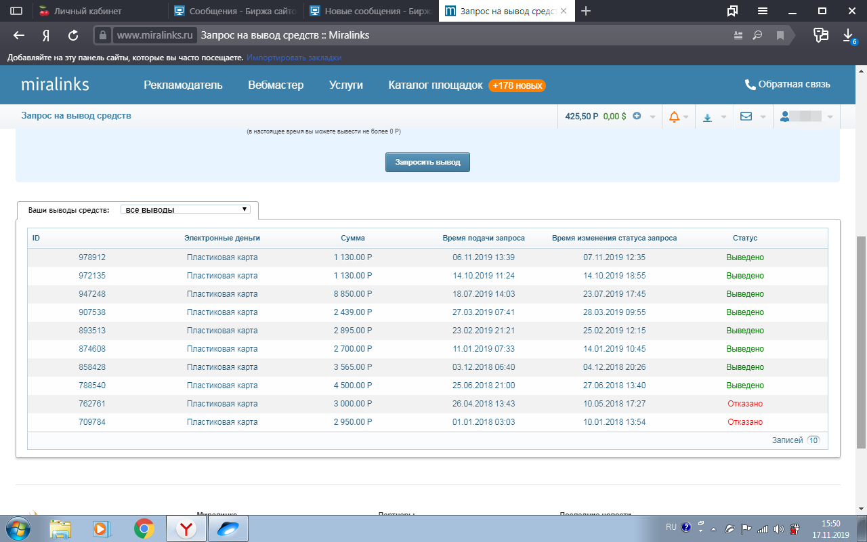The width and height of the screenshot is (867, 542).
Task: Enable reader mode icon in address bar
Action: (738, 35)
